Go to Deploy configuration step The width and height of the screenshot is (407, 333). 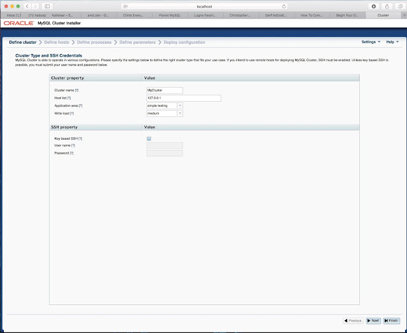[x=184, y=43]
